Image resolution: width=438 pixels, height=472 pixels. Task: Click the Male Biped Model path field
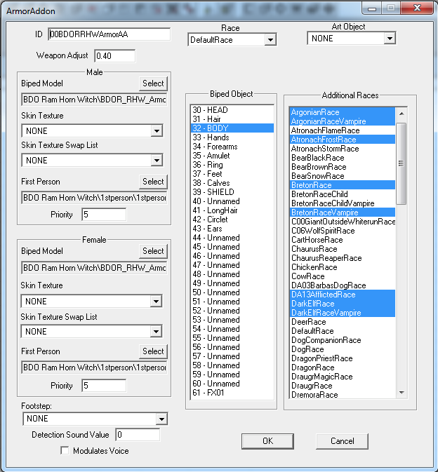[x=94, y=100]
